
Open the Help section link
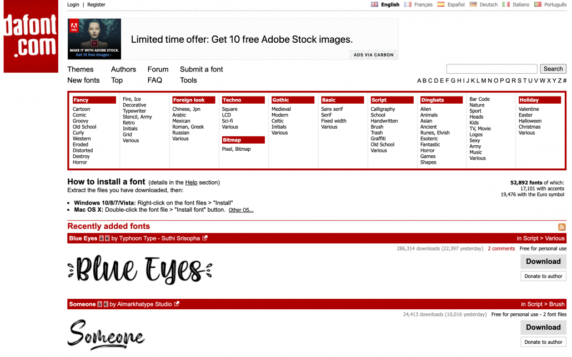coord(191,182)
